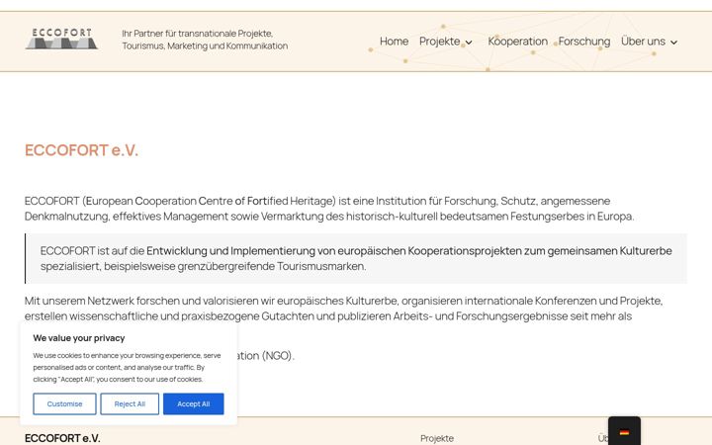Click the ECCOFORT logo in header
Screen dimensions: 712x445
61,39
